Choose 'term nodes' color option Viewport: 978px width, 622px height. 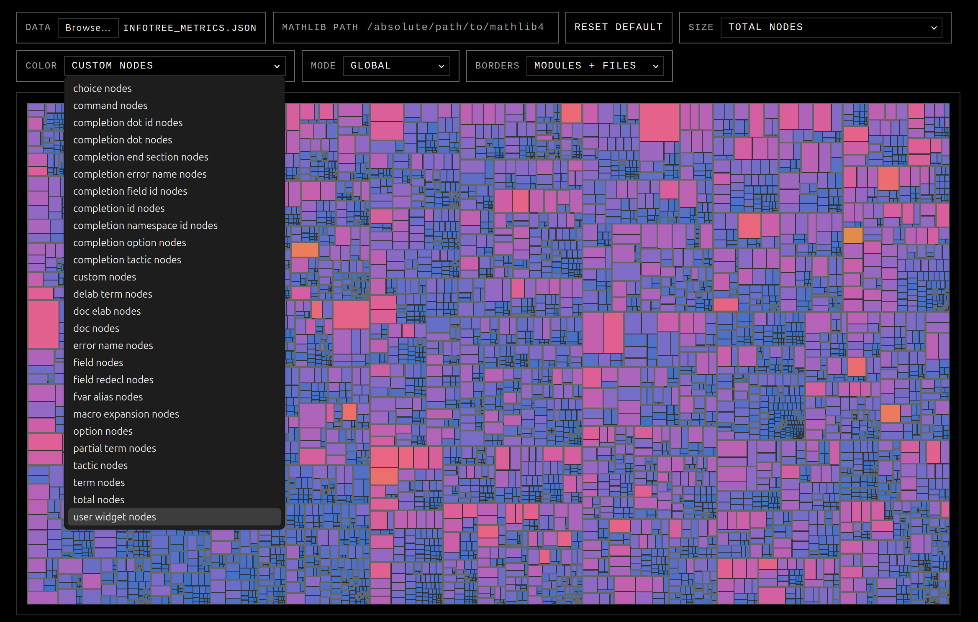tap(99, 483)
